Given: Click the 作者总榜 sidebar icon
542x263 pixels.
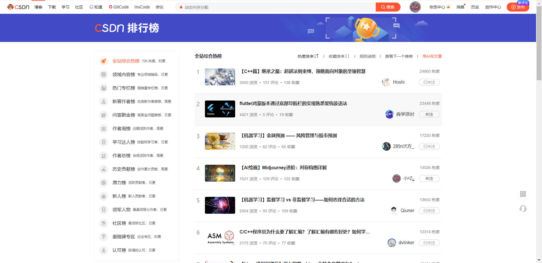Looking at the screenshot, I should point(104,156).
